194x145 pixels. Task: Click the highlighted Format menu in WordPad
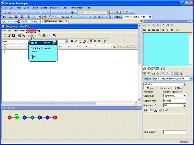31,31
